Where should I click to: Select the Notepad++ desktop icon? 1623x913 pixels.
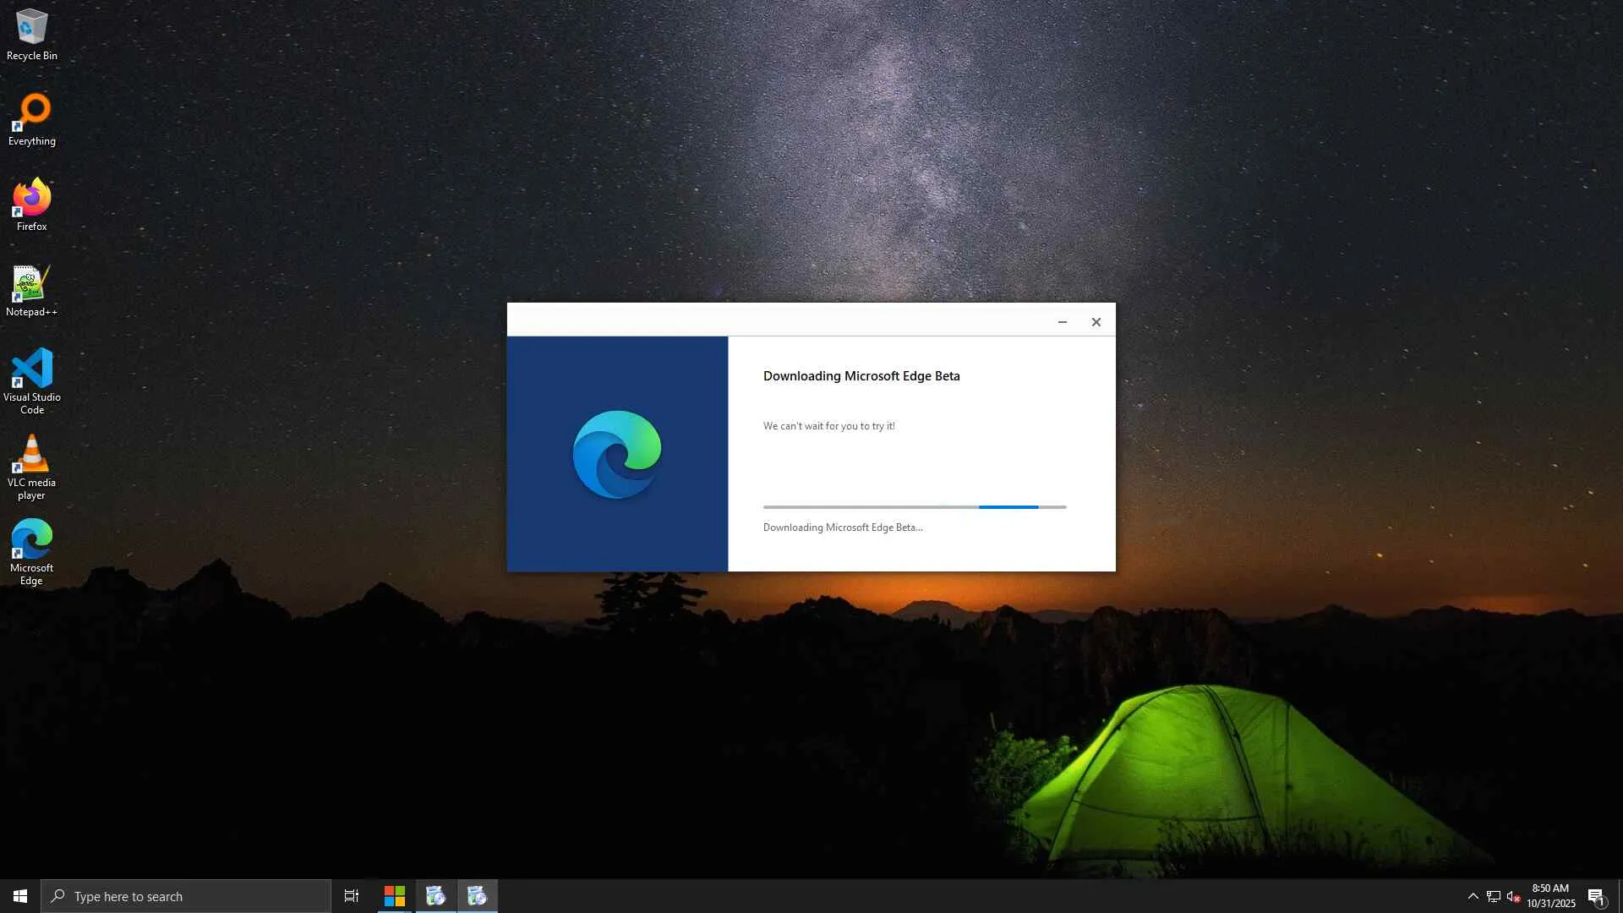point(31,290)
